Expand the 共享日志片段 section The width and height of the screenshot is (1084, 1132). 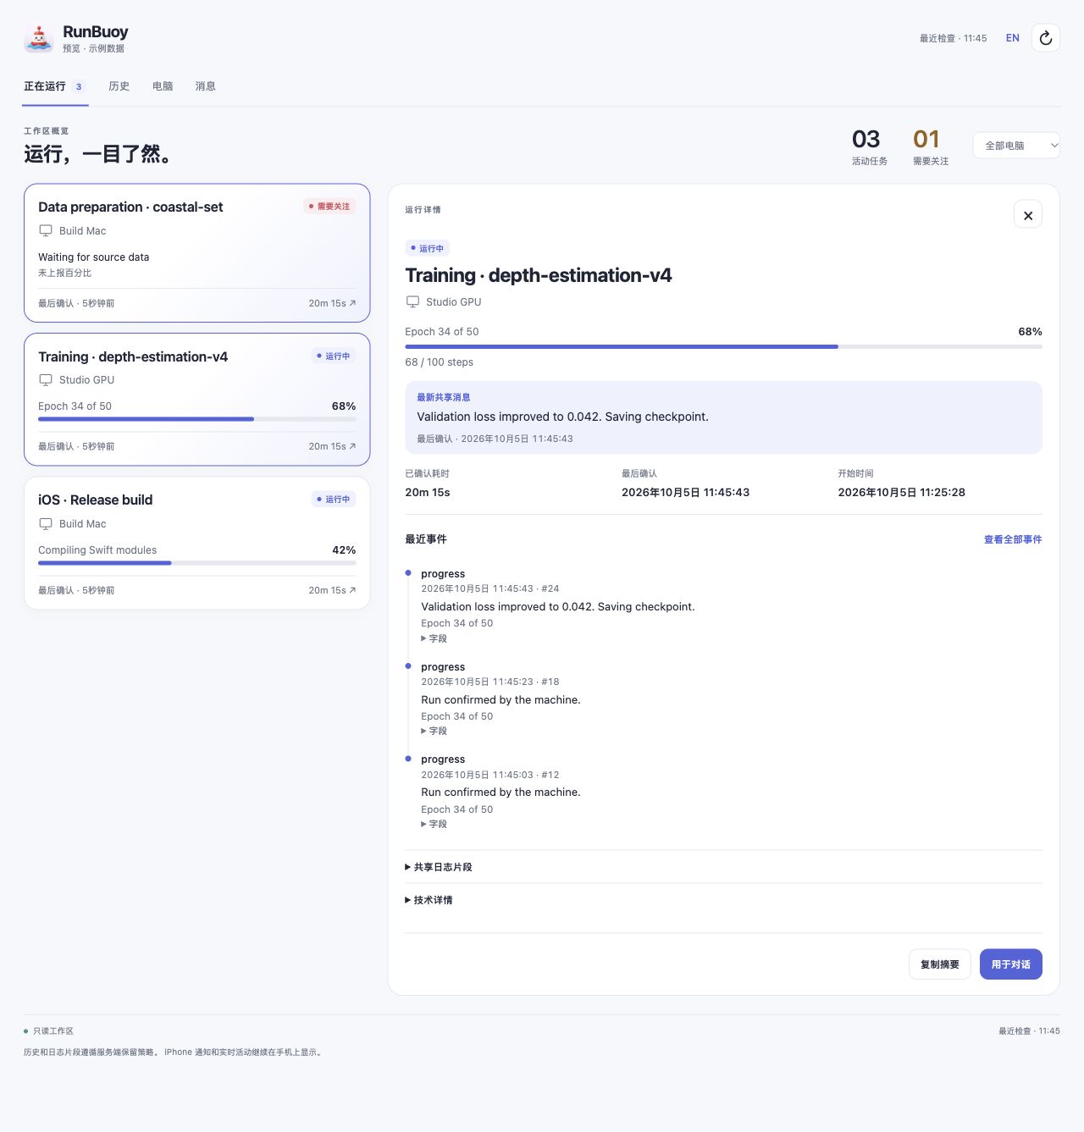[439, 867]
